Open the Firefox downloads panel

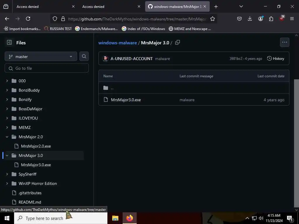[x=250, y=19]
